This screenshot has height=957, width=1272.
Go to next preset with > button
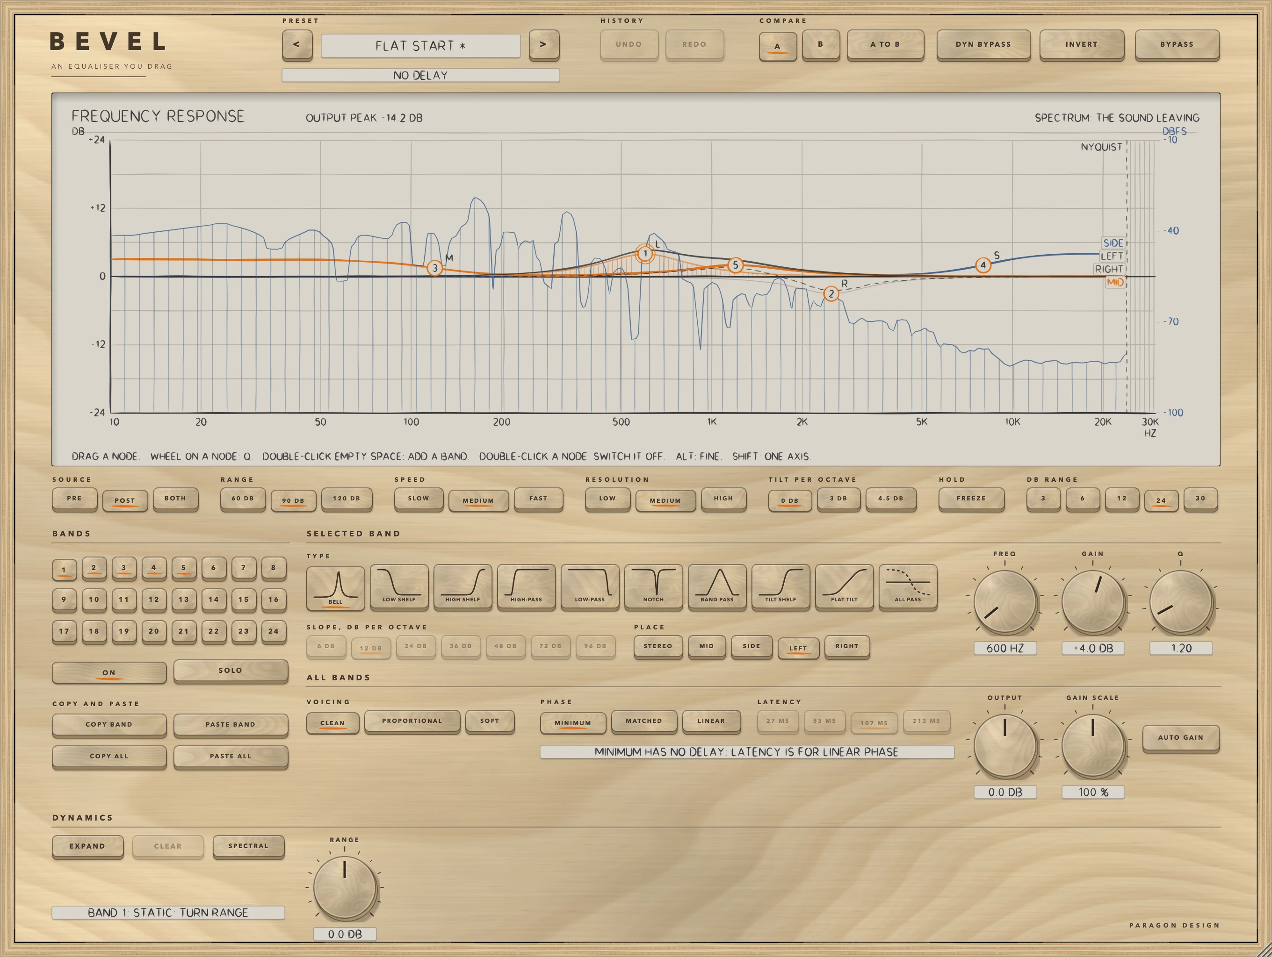(543, 45)
